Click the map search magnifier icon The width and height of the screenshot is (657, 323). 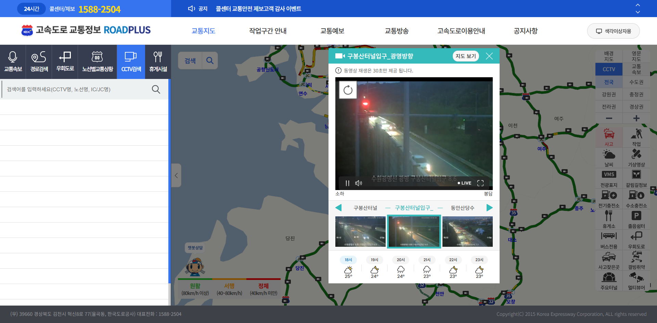coord(210,60)
